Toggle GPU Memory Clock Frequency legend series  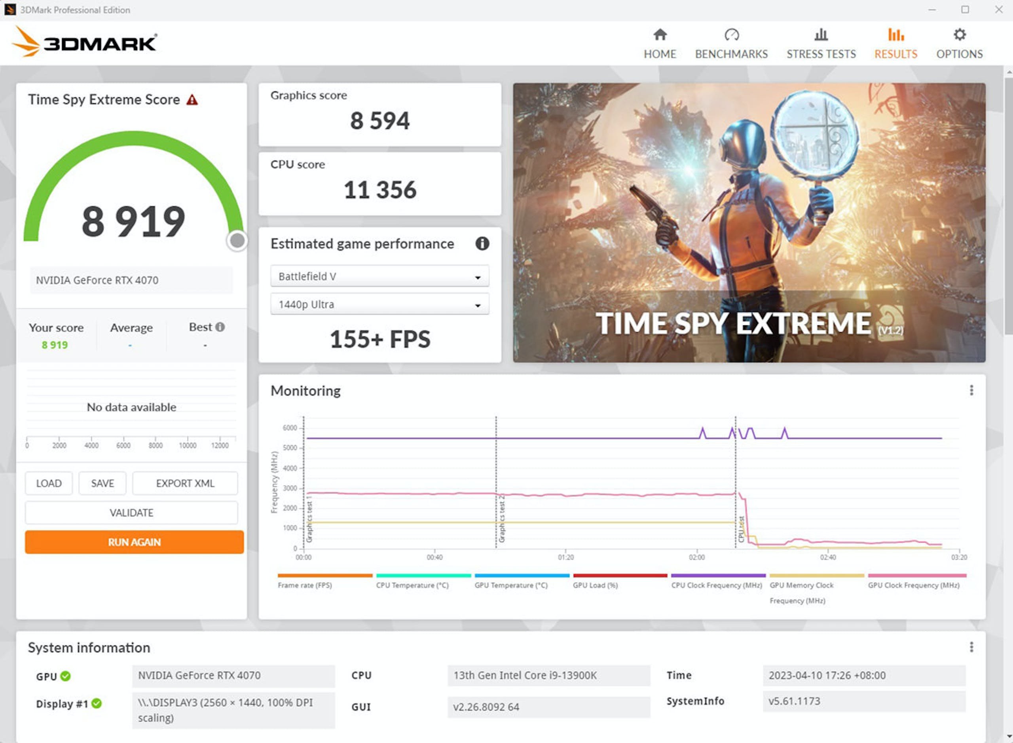[x=816, y=588]
